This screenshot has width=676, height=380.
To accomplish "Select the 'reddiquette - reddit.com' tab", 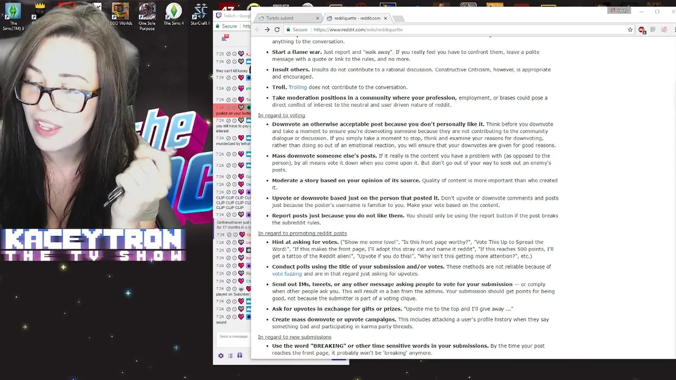I will (356, 18).
